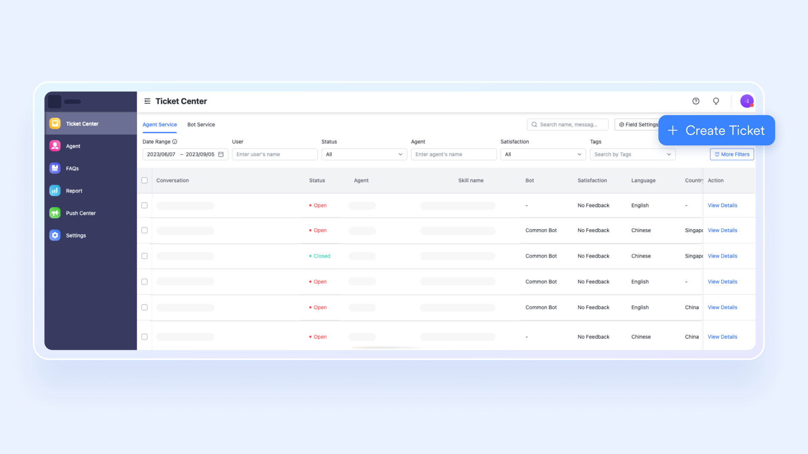Expand the Status filter dropdown
This screenshot has width=808, height=454.
364,154
